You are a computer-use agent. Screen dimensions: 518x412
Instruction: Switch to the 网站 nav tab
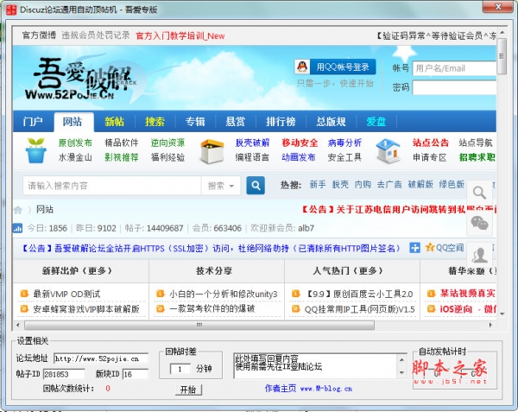pos(73,122)
